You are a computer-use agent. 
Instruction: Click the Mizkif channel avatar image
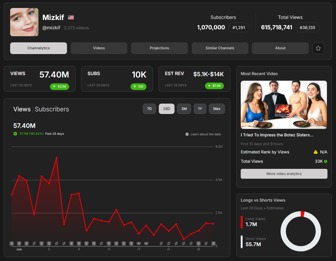coord(24,22)
